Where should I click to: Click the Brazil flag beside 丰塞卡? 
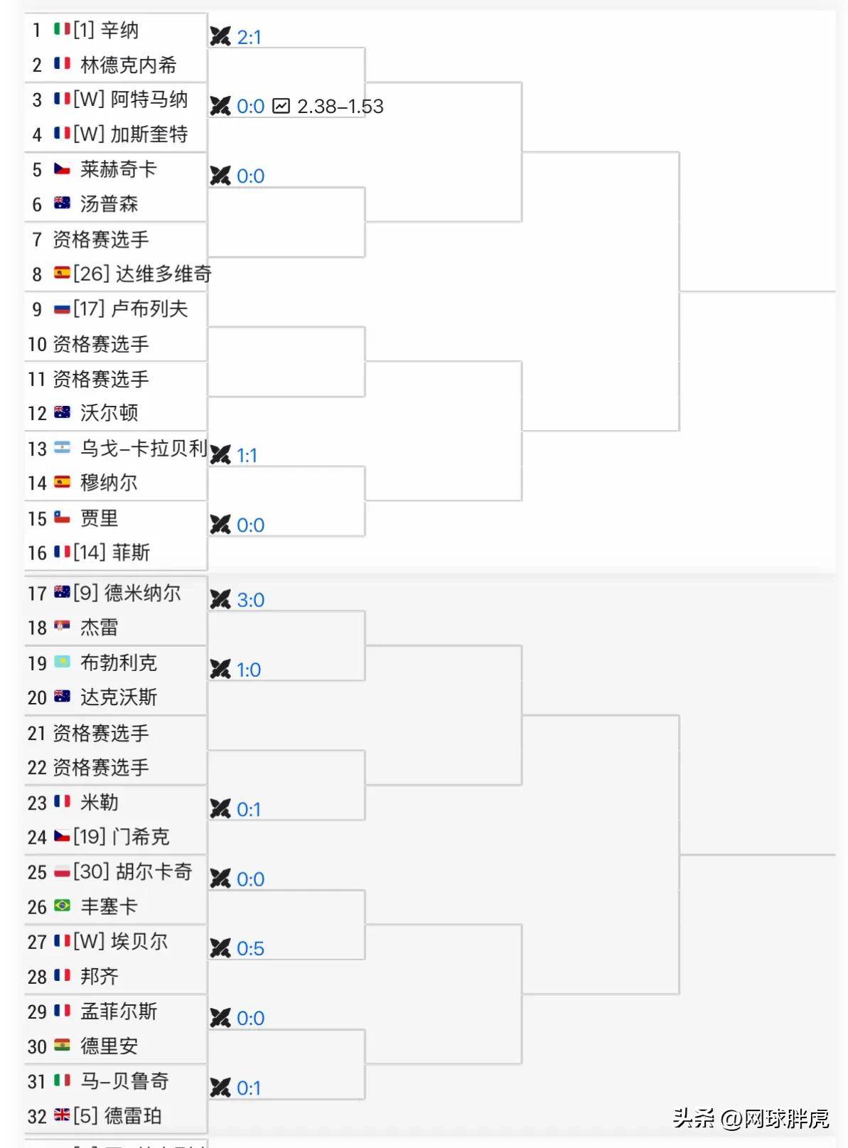[62, 907]
